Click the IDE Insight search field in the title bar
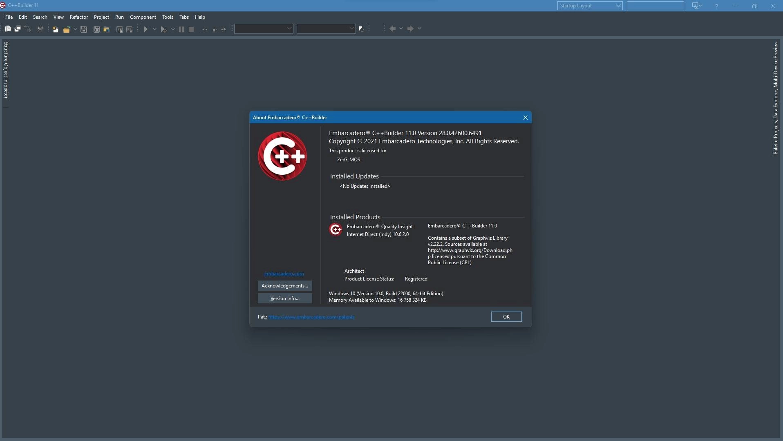Image resolution: width=783 pixels, height=441 pixels. pos(655,6)
